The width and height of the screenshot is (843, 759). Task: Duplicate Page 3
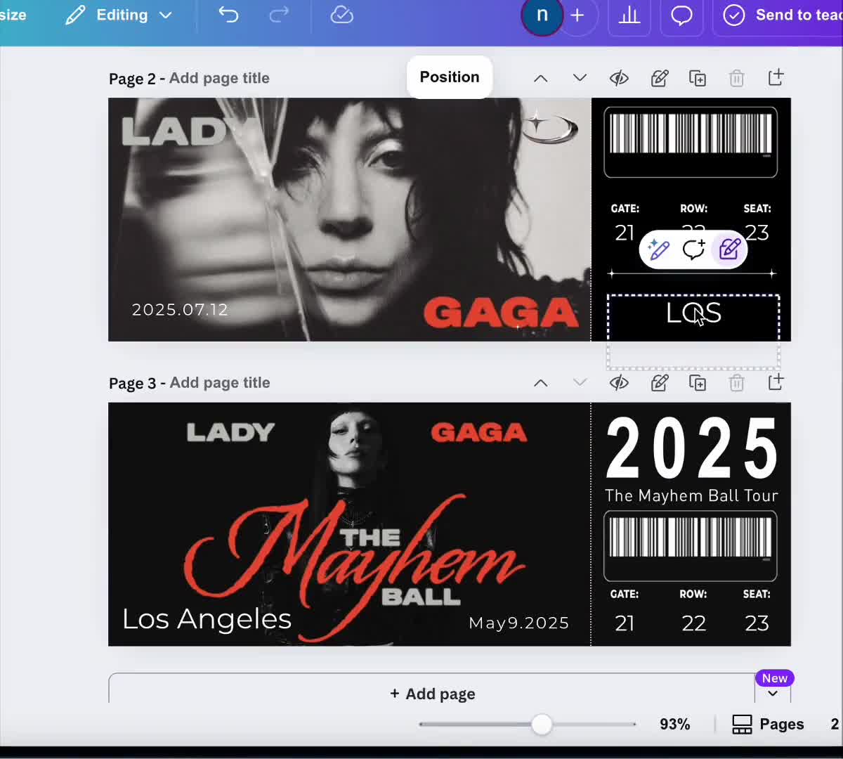point(698,383)
